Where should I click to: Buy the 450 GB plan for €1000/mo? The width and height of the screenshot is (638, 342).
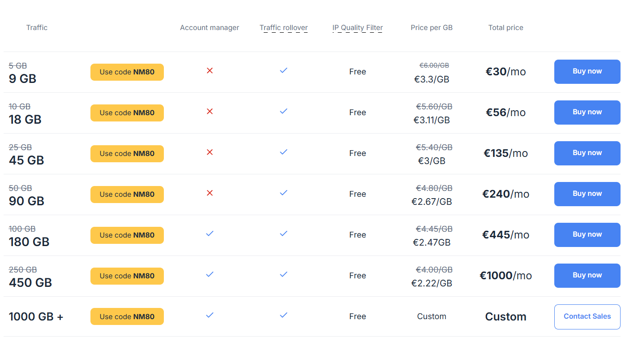[x=587, y=275]
